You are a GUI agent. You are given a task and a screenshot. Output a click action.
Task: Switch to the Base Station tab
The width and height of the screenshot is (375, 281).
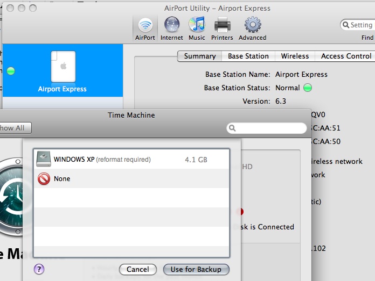click(x=248, y=56)
